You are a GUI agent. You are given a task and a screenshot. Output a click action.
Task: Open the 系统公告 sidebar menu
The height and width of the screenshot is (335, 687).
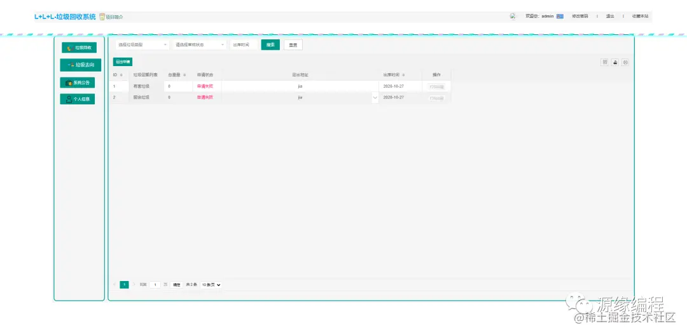click(78, 83)
